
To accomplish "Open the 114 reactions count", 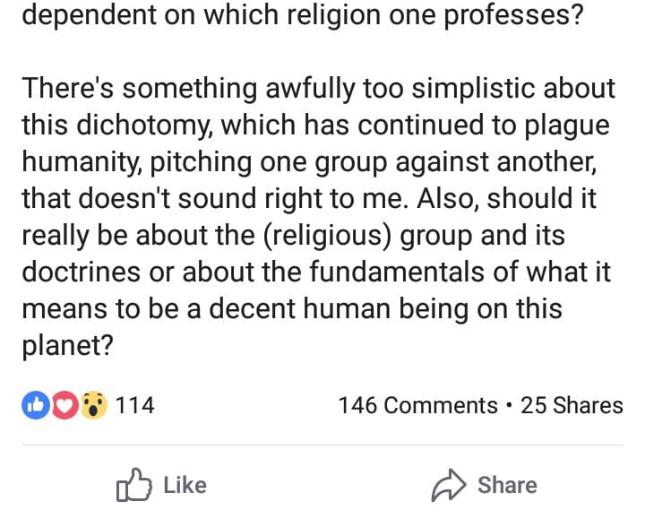I will click(x=135, y=405).
